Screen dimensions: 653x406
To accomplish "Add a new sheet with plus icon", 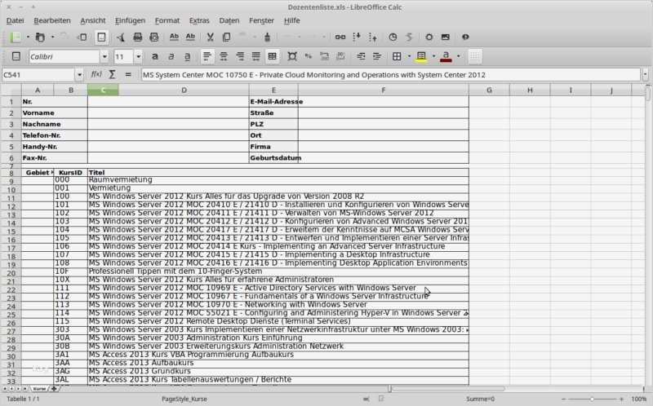I will click(x=54, y=389).
